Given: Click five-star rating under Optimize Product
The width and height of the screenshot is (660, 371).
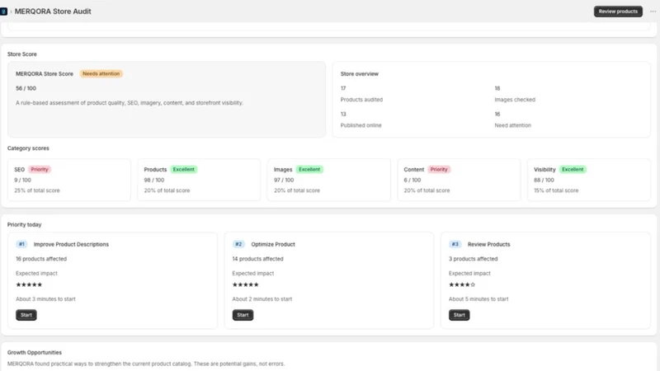Looking at the screenshot, I should [x=245, y=284].
